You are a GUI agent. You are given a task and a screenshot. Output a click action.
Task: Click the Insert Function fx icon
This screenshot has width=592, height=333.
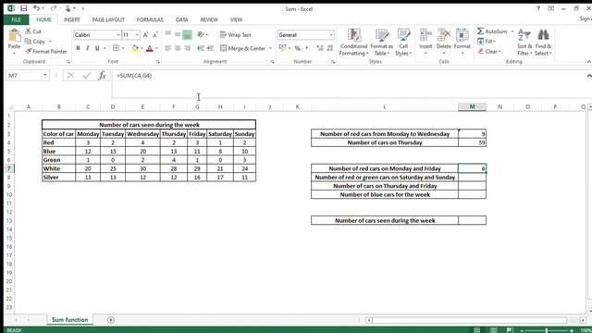click(102, 76)
